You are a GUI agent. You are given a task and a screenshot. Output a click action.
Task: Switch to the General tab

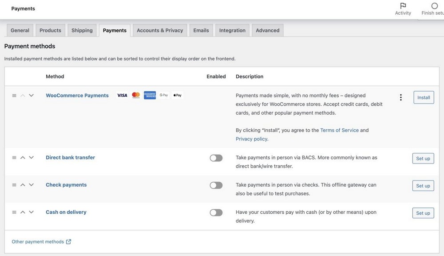tap(20, 30)
